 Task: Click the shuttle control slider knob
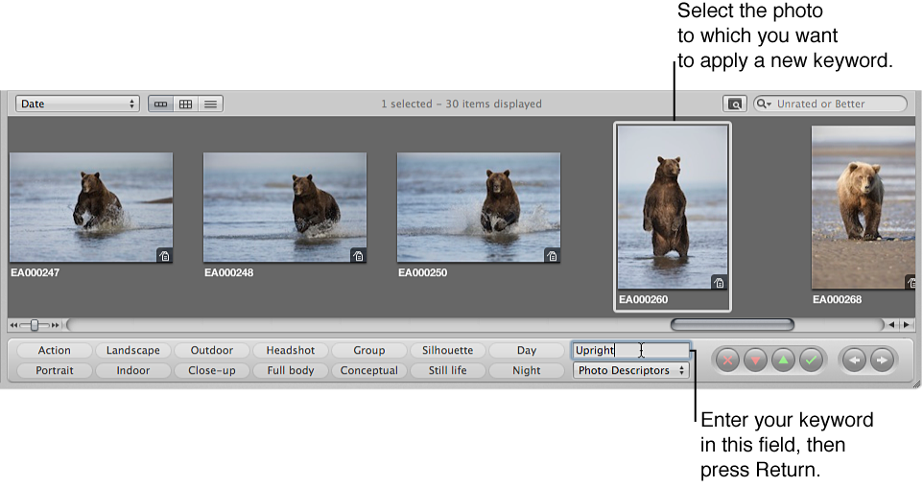(35, 325)
